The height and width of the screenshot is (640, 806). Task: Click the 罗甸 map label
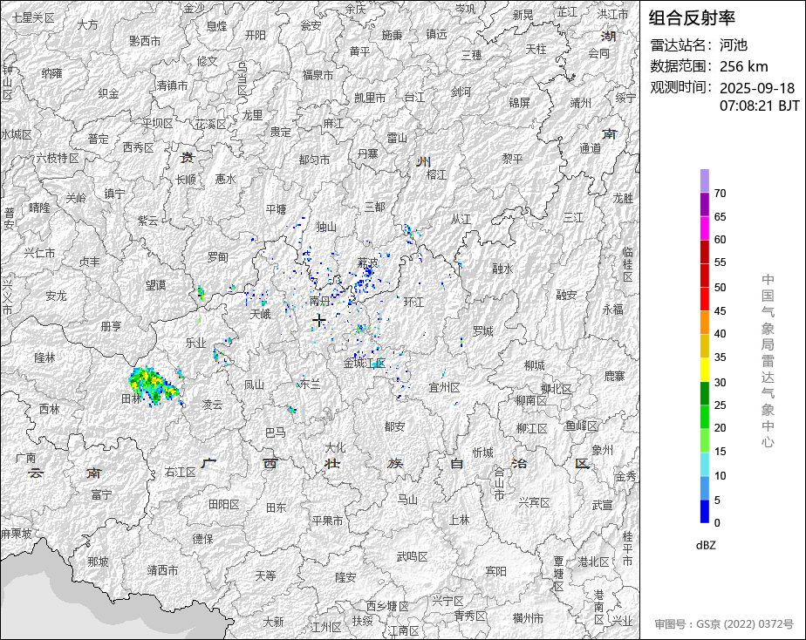[217, 257]
